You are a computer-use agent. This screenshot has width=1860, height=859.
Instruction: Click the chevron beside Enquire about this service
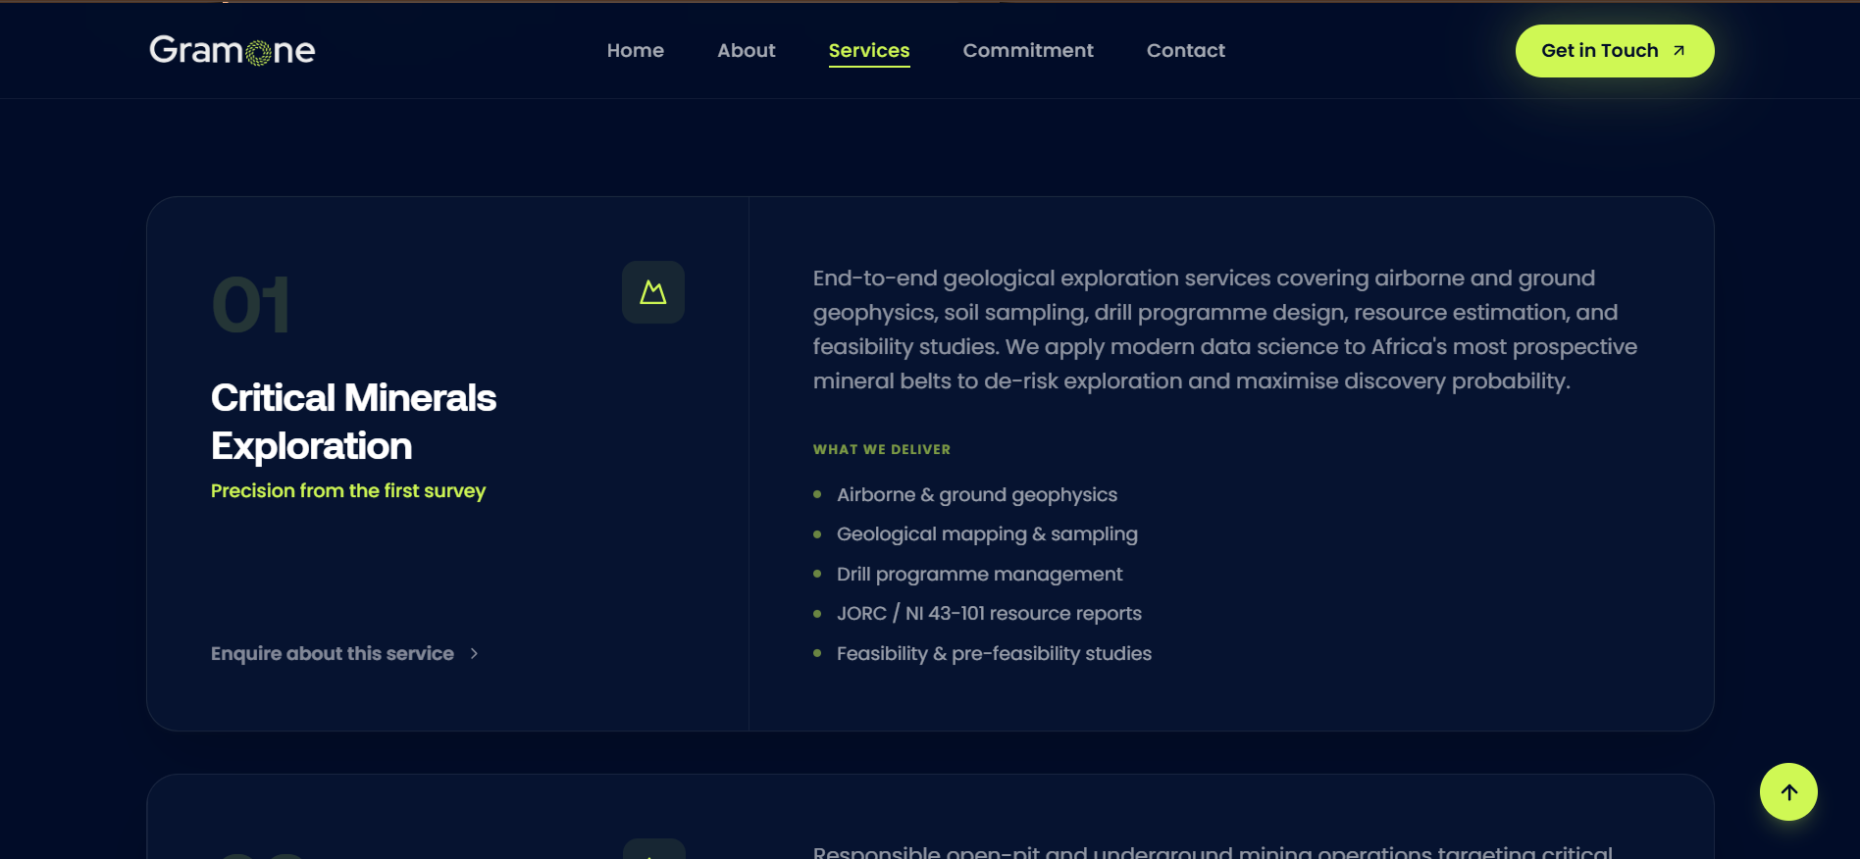(x=474, y=654)
